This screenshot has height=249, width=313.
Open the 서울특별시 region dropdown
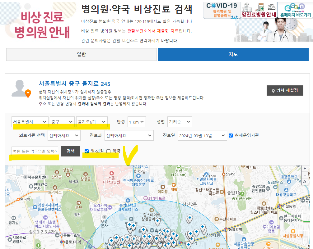coord(30,122)
